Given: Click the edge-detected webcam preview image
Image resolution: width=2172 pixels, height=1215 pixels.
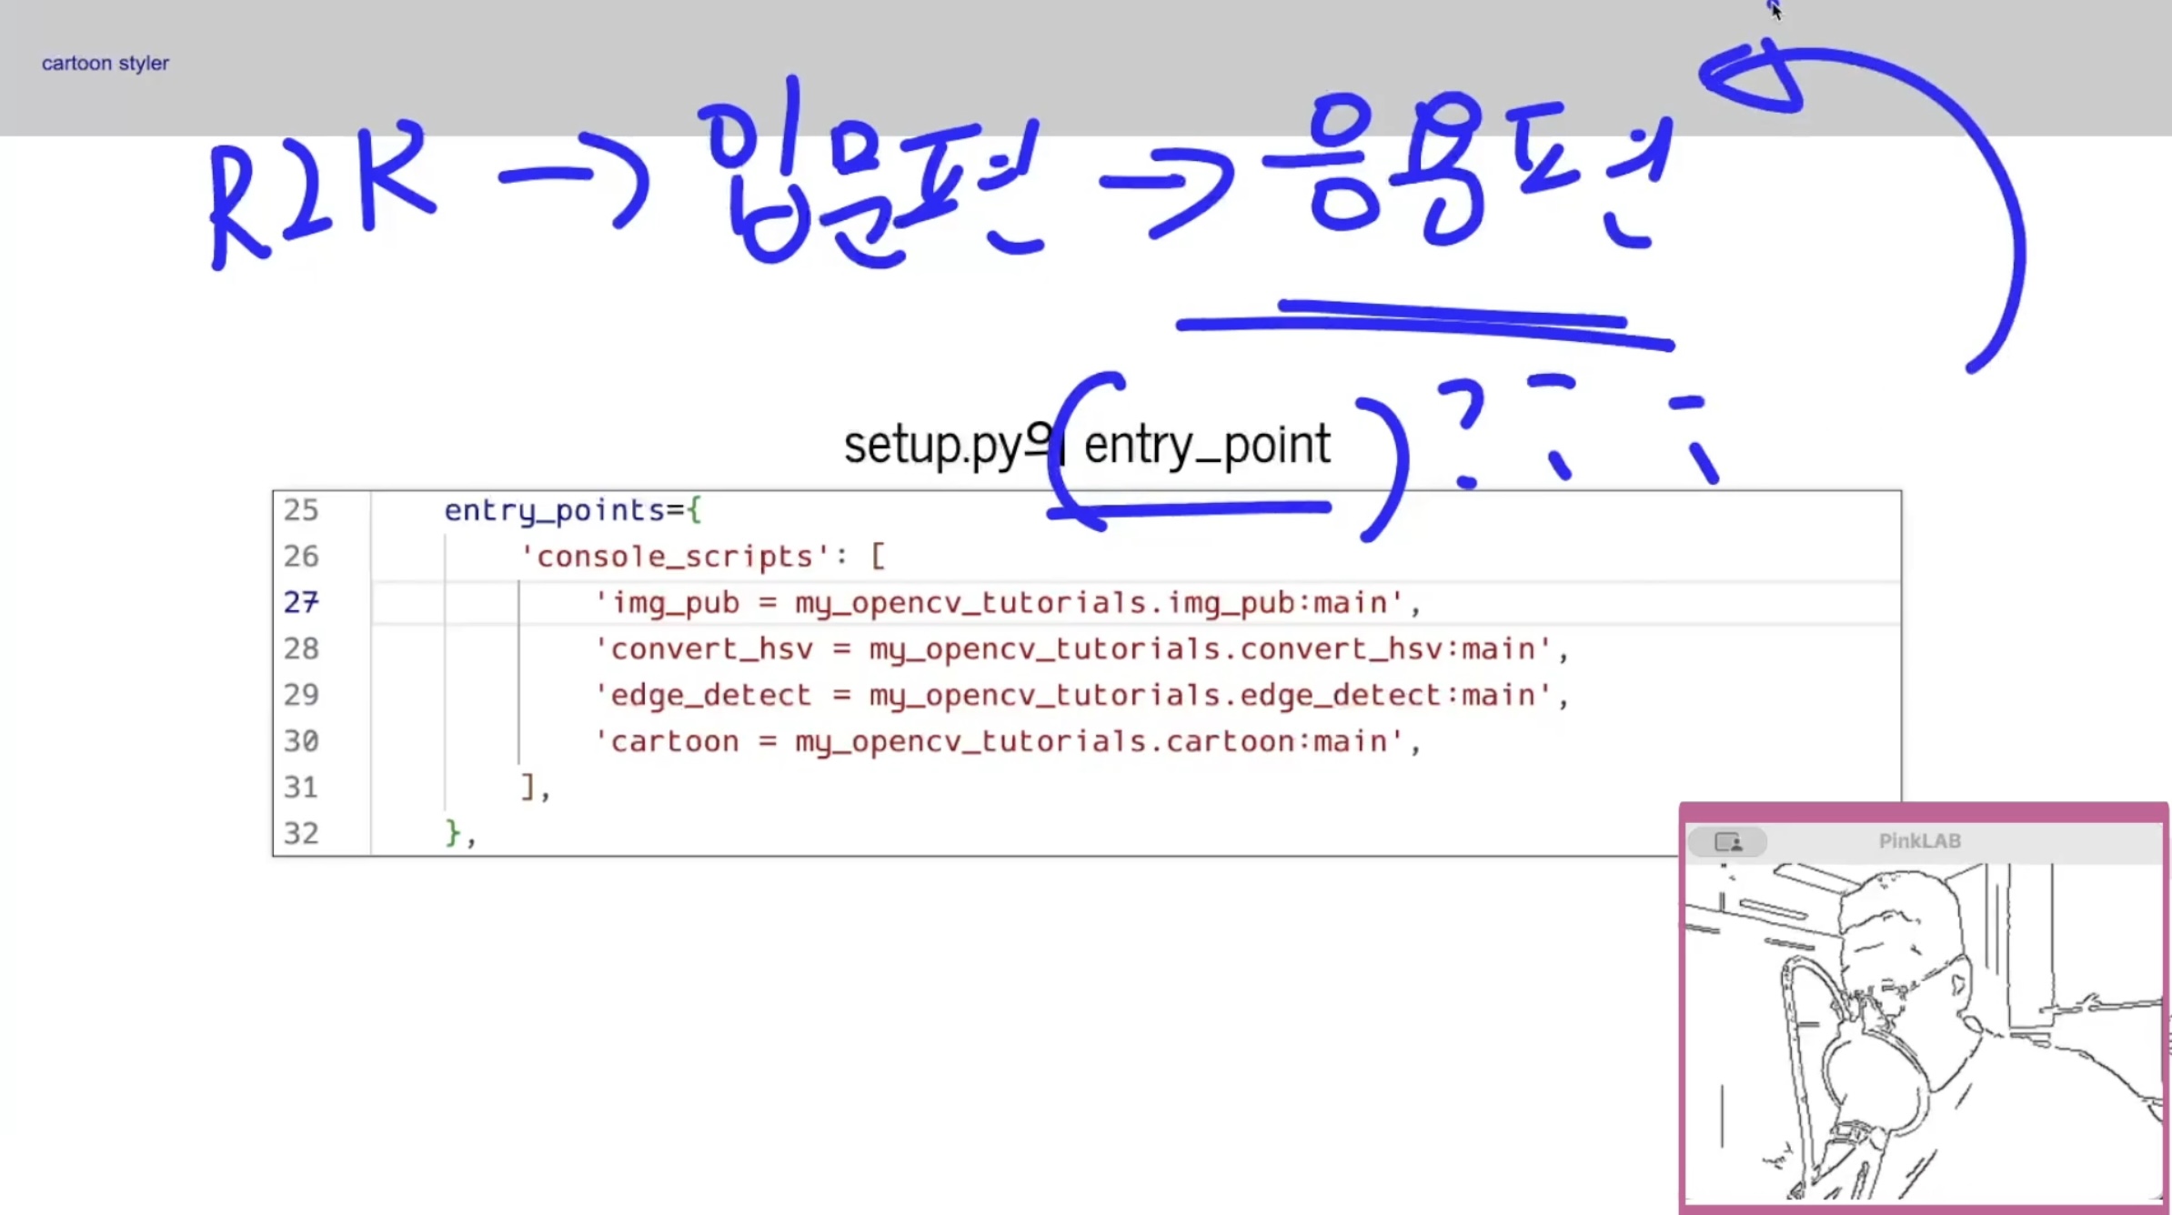Looking at the screenshot, I should click(x=1923, y=1032).
